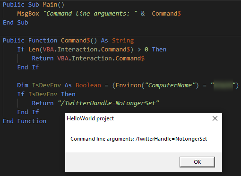Screen dimensions: 241x176
Task: Click the String return type
Action: (x=123, y=41)
